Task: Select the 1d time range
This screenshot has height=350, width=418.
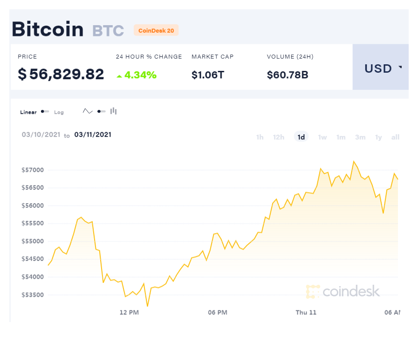Action: tap(301, 137)
